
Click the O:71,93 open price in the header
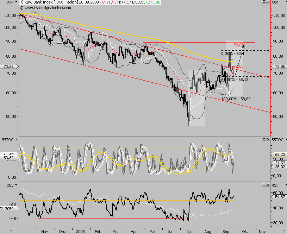110,2
